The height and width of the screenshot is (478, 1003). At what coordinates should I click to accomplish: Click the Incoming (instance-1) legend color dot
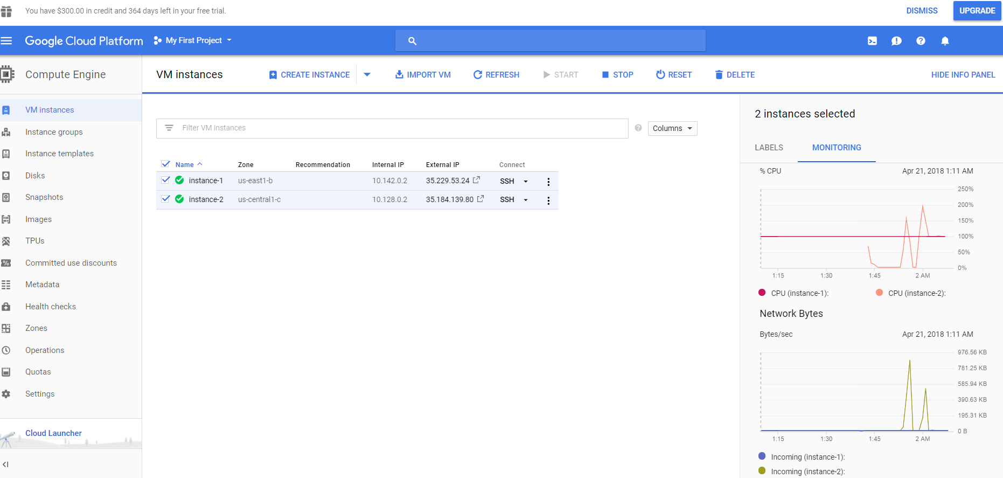tap(762, 456)
